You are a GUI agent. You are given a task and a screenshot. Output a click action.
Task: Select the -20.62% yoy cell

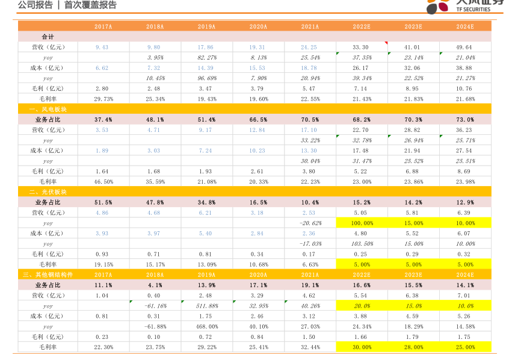(x=309, y=223)
